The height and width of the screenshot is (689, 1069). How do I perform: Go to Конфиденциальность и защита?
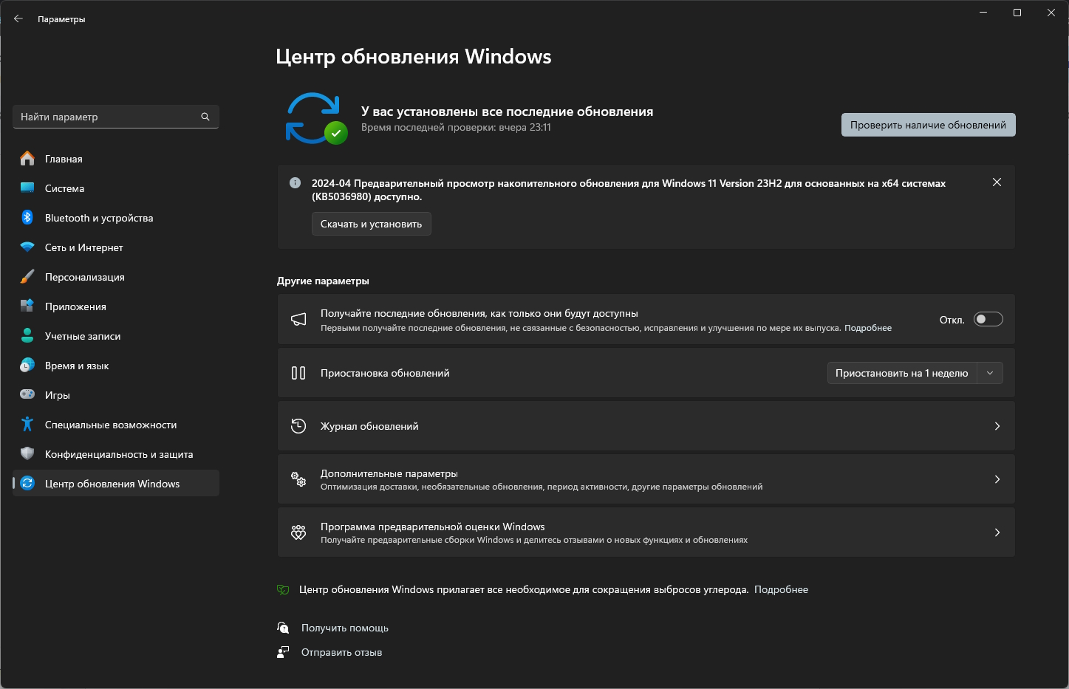click(116, 454)
